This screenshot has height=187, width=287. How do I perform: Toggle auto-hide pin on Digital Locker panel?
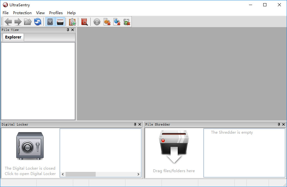click(135, 124)
